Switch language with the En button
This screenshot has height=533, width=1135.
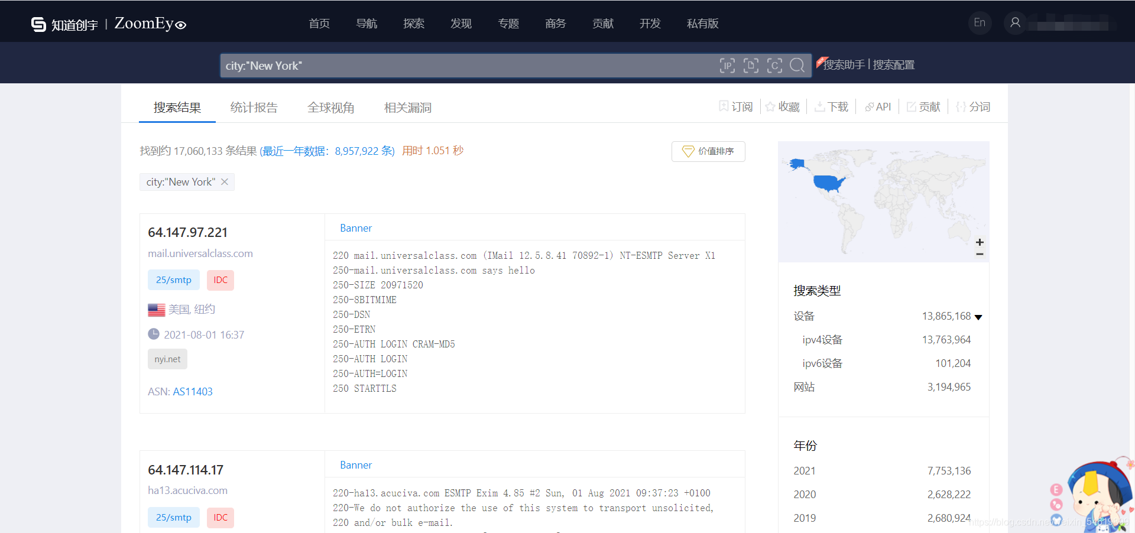980,22
